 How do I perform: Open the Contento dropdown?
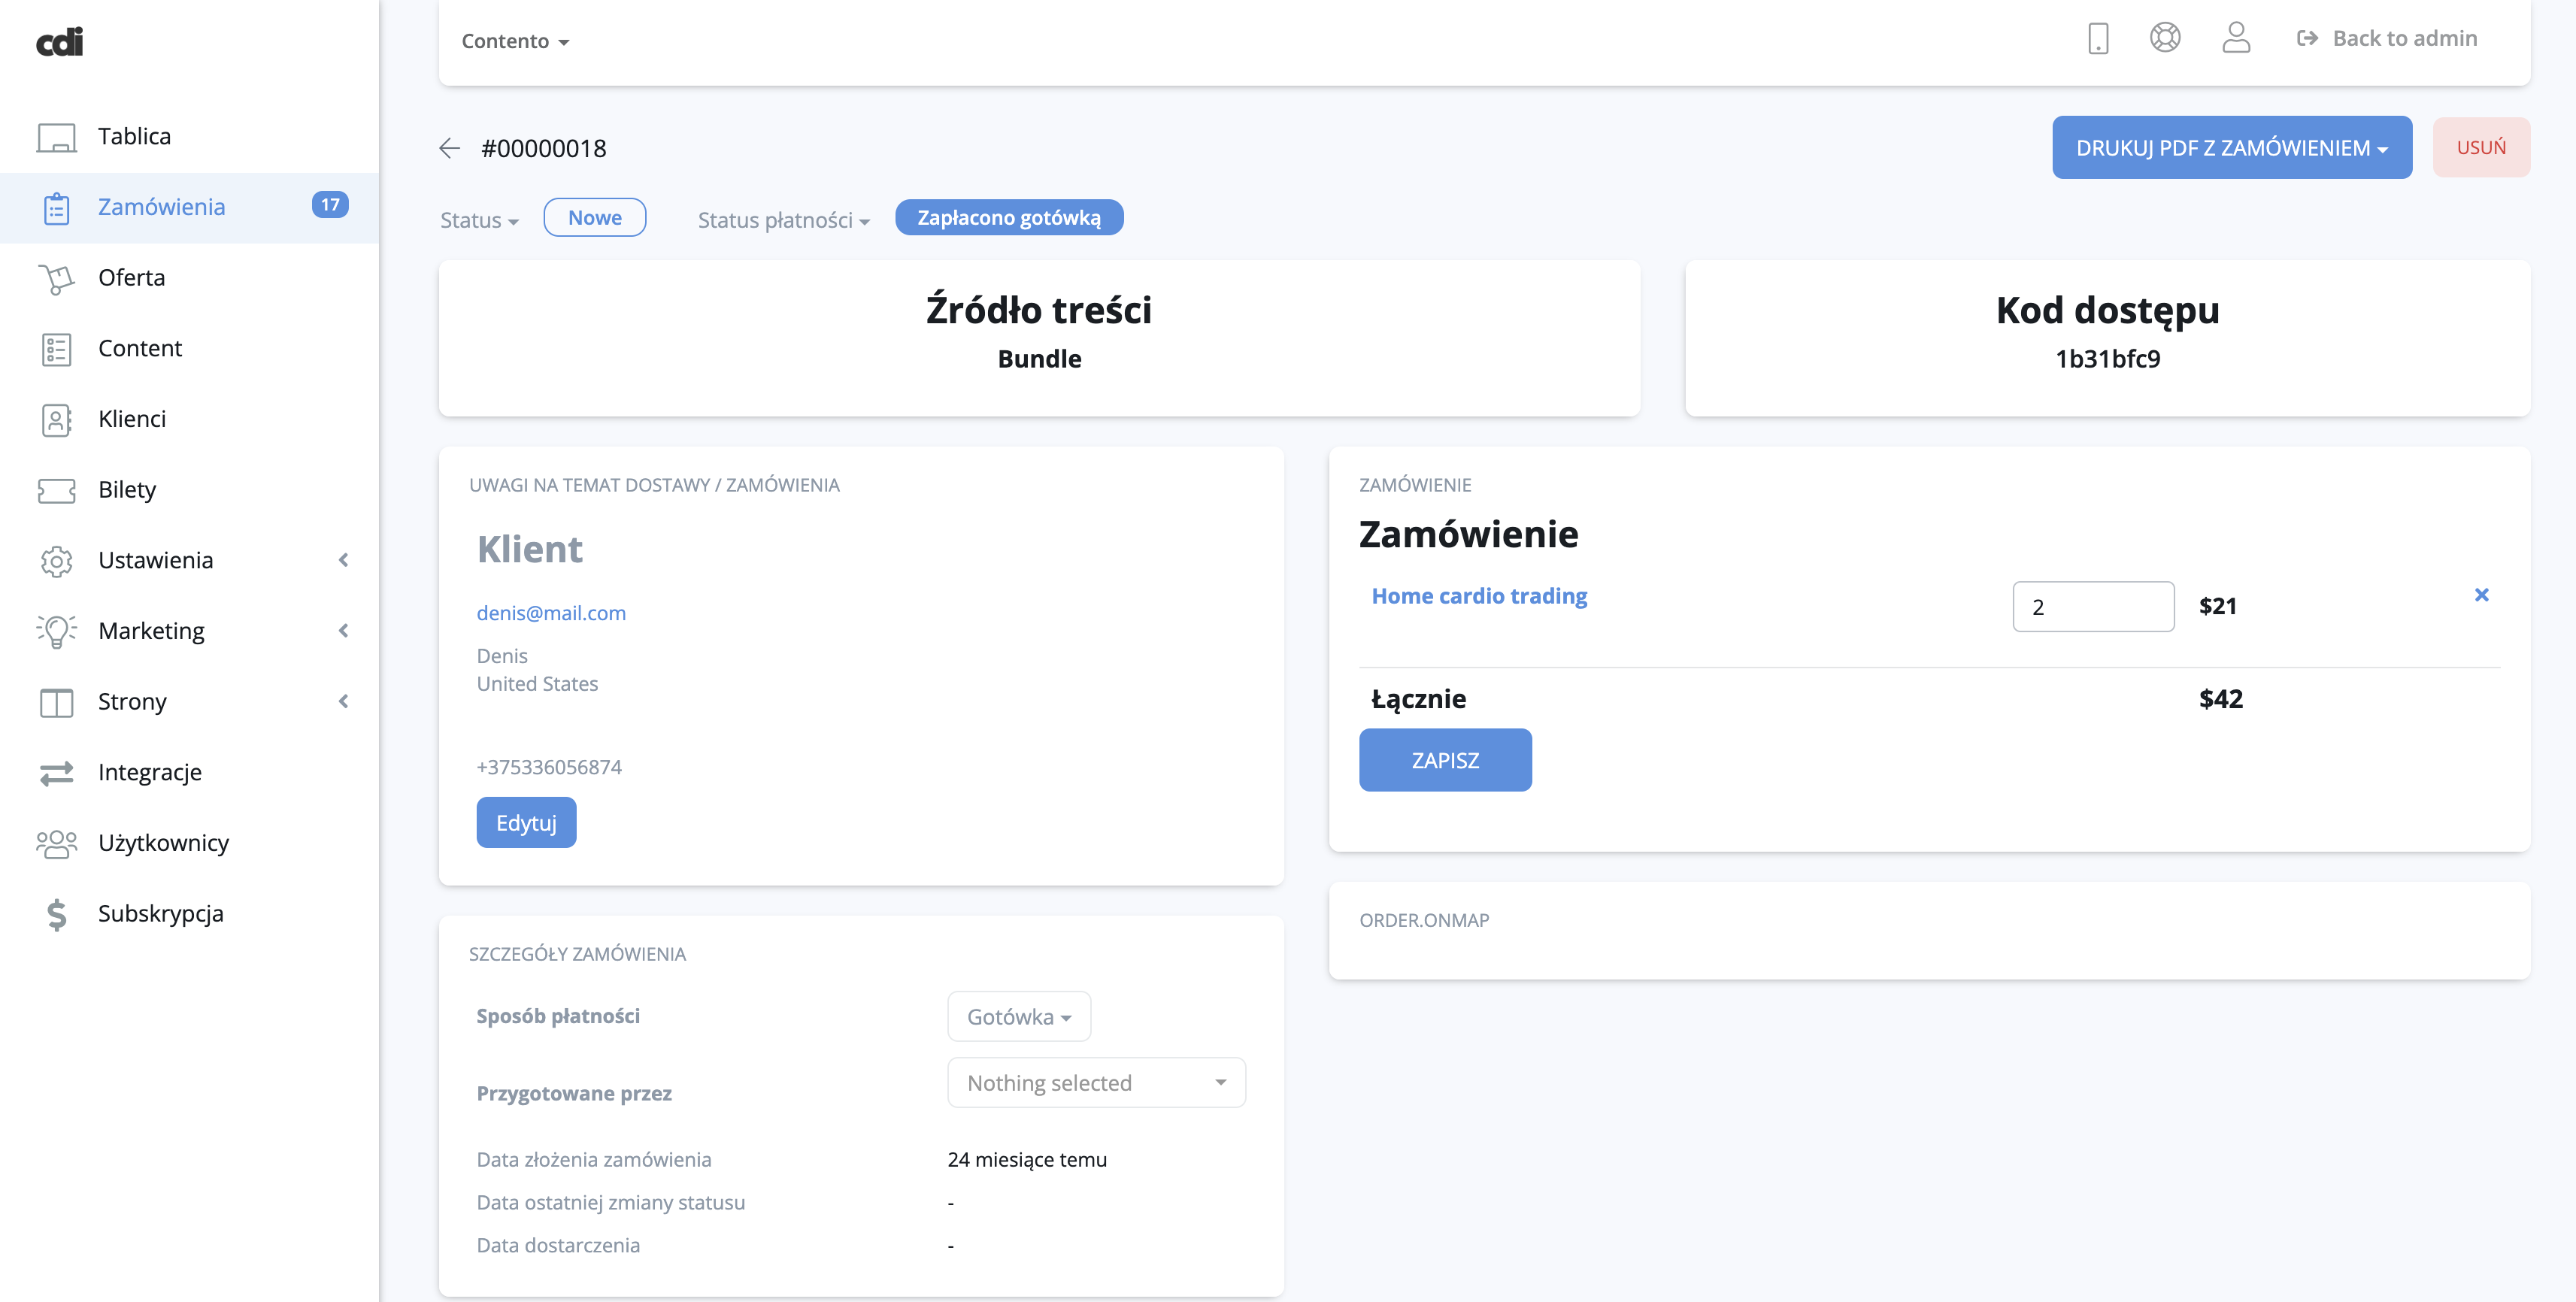pyautogui.click(x=515, y=41)
